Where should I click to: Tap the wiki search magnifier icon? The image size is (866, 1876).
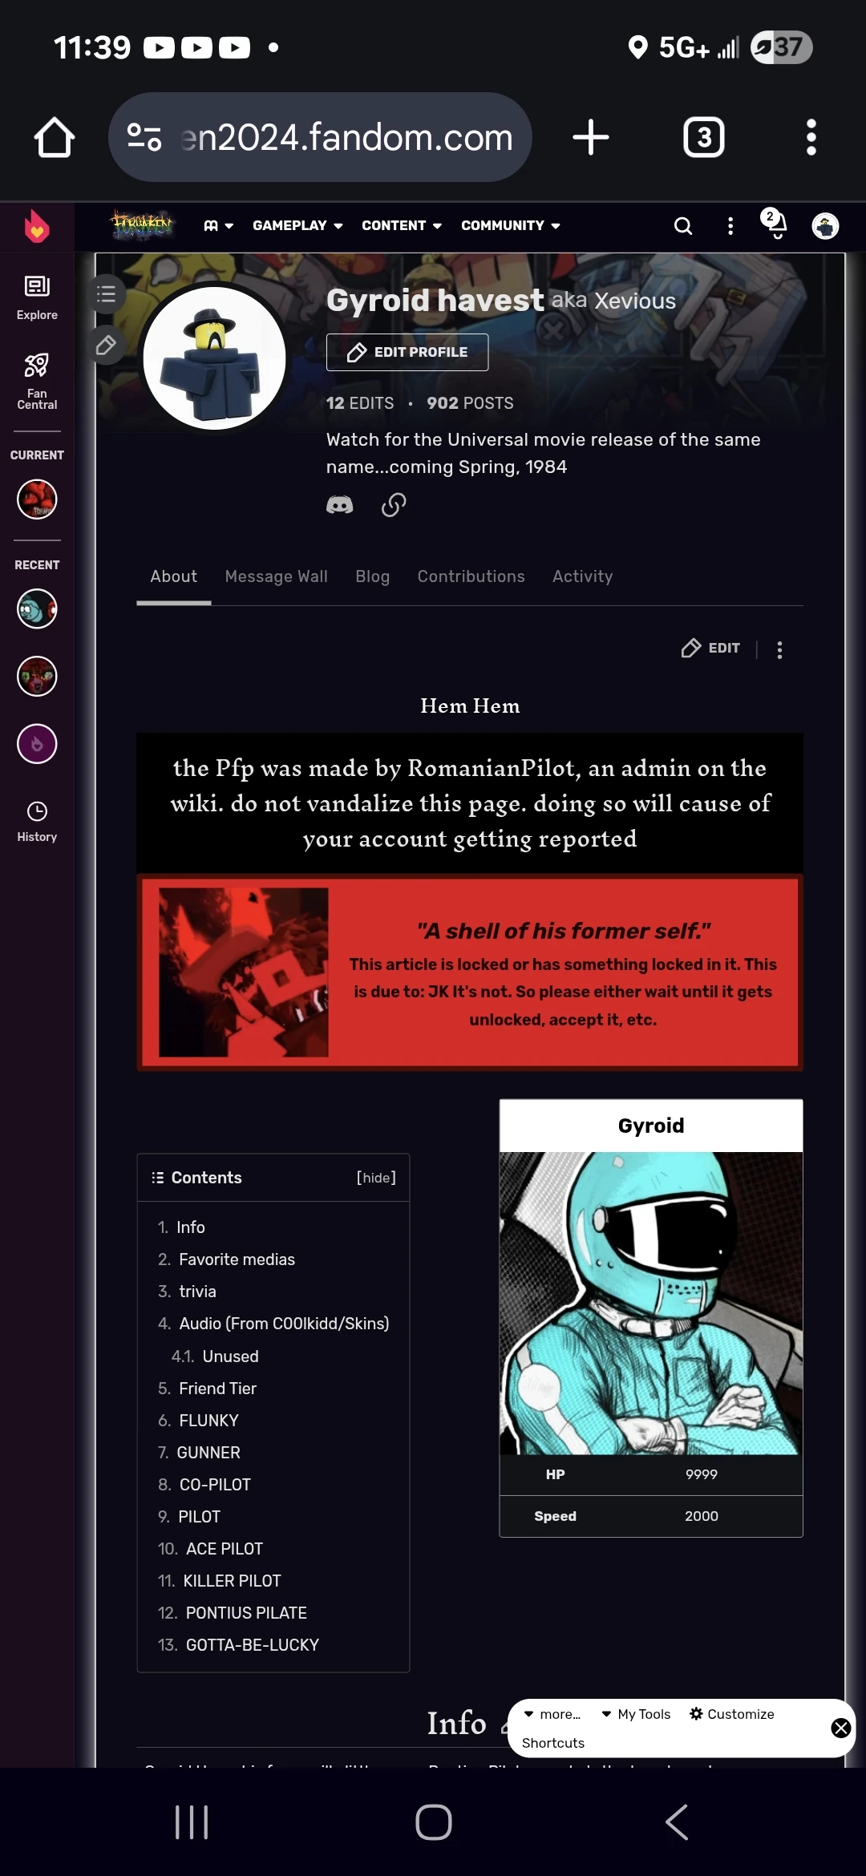(x=683, y=226)
